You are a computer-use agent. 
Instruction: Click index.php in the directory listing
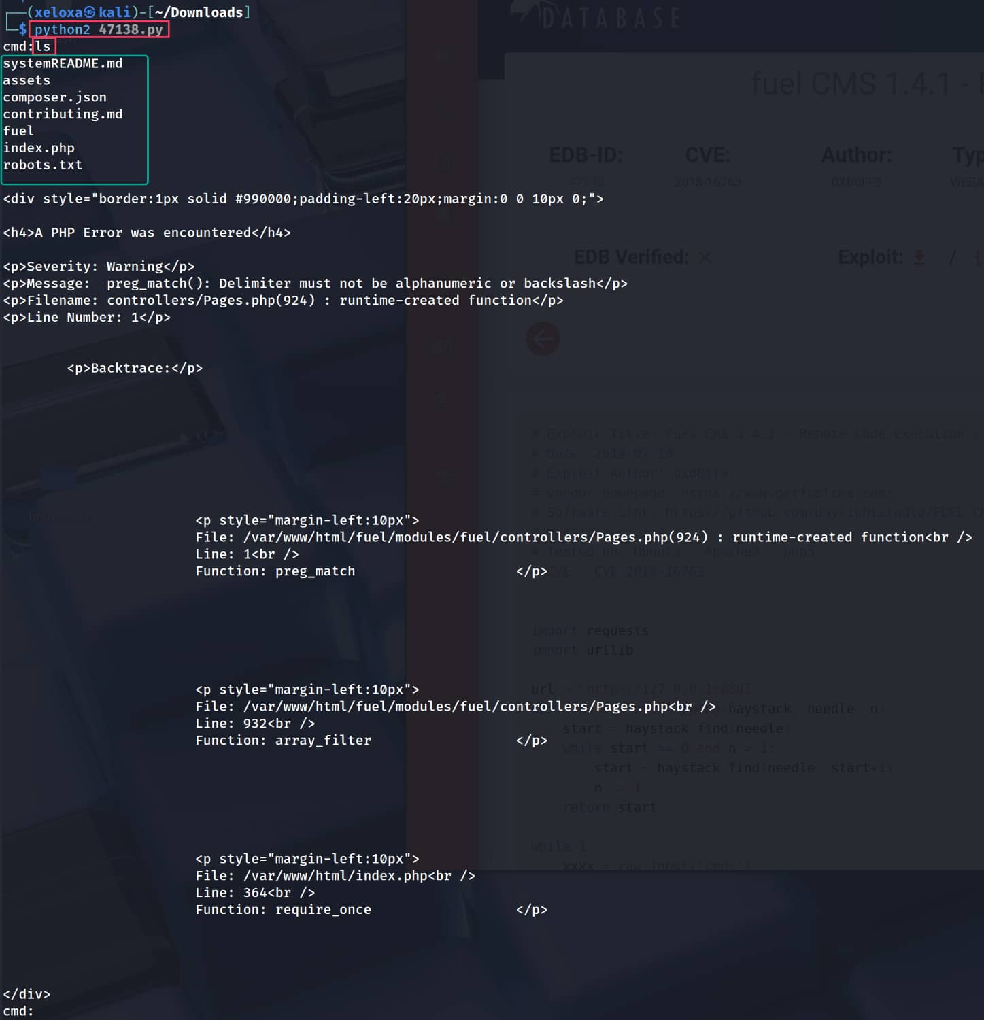coord(39,148)
